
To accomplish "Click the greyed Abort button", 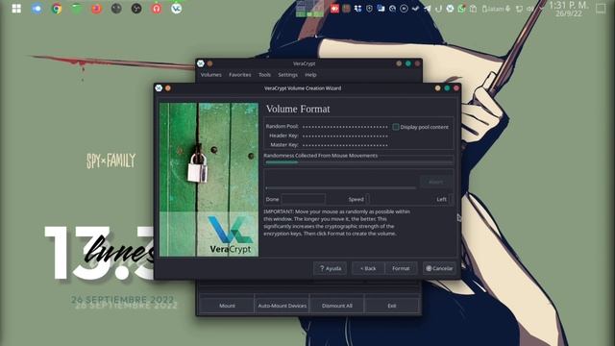I will pyautogui.click(x=435, y=182).
